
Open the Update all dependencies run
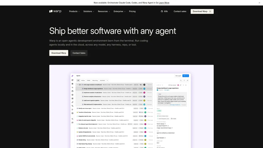tap(114, 132)
